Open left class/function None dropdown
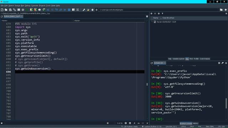 click(36, 21)
